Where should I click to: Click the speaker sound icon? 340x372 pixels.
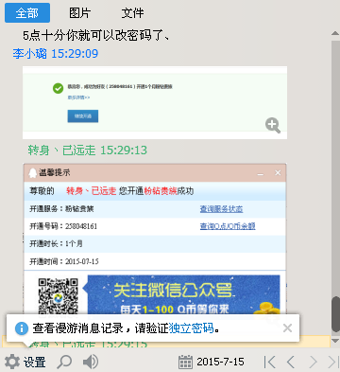pos(91,362)
